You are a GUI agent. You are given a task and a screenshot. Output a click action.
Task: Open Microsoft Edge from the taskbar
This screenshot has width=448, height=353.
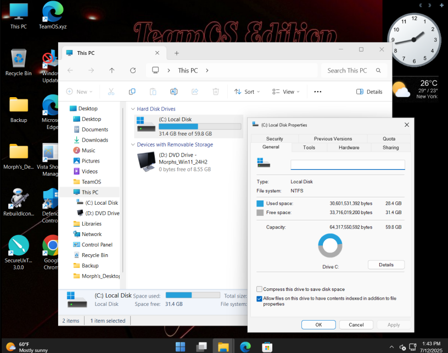click(245, 347)
